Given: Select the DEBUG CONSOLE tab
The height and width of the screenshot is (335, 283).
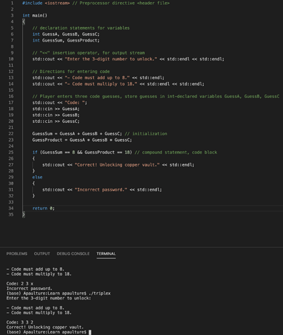Looking at the screenshot, I should pos(73,254).
